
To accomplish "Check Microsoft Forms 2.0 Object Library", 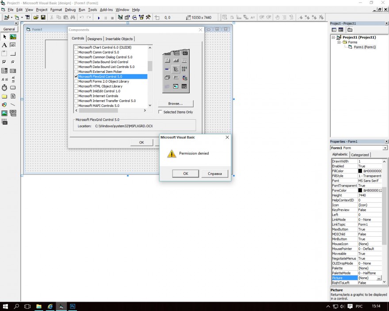I will [76, 81].
